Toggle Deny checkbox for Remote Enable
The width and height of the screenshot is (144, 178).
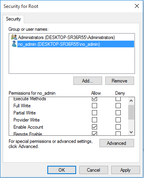click(118, 133)
